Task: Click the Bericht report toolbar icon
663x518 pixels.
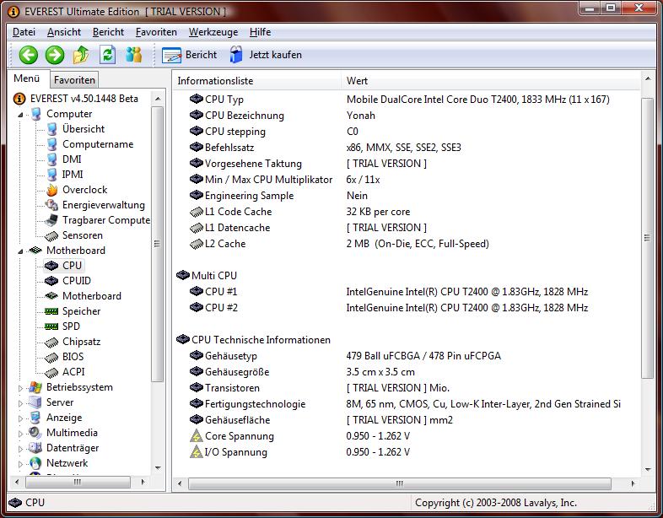Action: 171,55
